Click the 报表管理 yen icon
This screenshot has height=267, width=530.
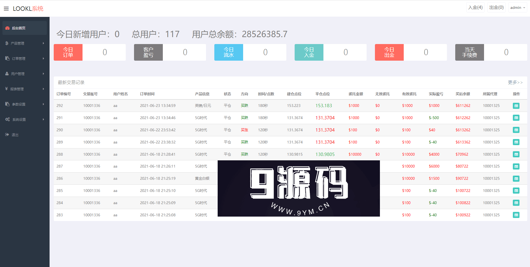6,89
